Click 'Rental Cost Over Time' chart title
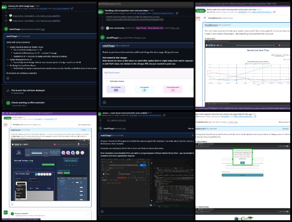This screenshot has width=292, height=222. [258, 50]
